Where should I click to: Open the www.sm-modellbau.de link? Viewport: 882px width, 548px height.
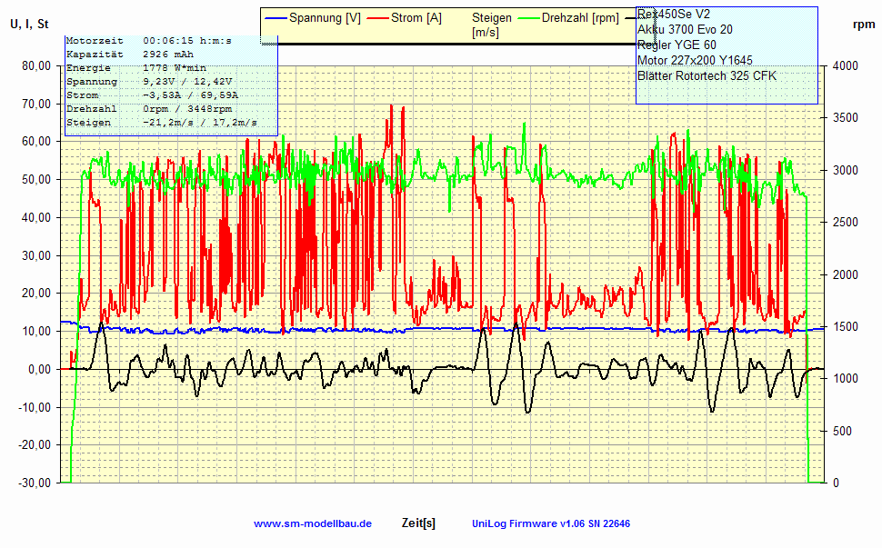coord(313,523)
